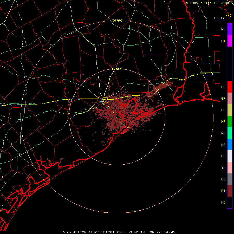Click the "UK" legend label

[223, 41]
